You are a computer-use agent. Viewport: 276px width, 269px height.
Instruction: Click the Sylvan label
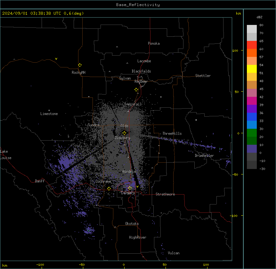pyautogui.click(x=125, y=78)
